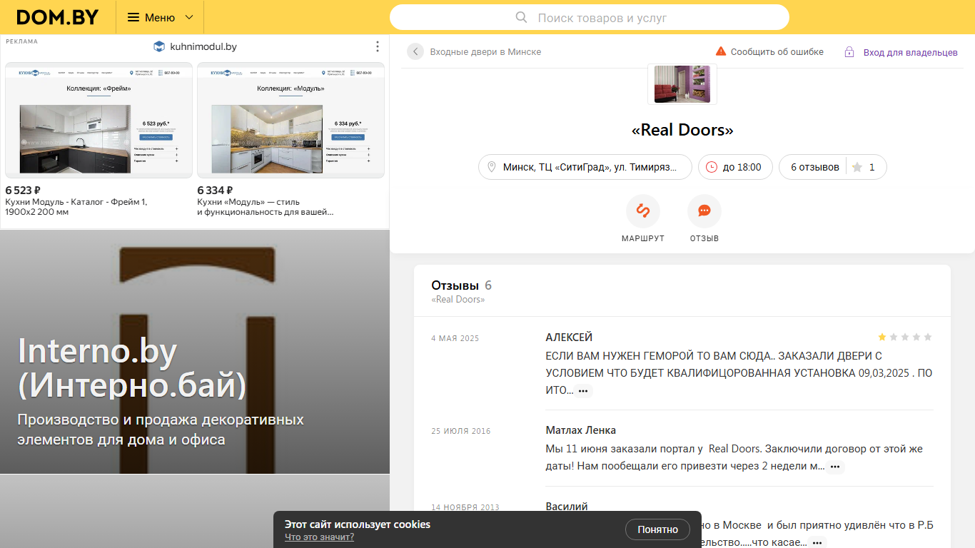Open the ad options three-dot menu
The image size is (975, 548).
378,46
